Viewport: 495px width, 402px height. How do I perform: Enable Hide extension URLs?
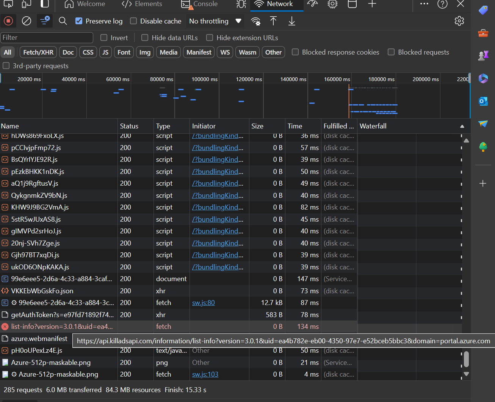point(210,38)
